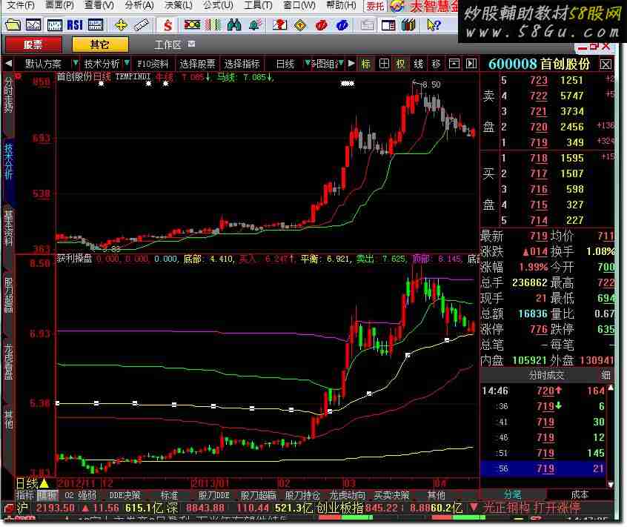Open the 查看(V) menu
Viewport: 627px width, 527px height.
99,6
